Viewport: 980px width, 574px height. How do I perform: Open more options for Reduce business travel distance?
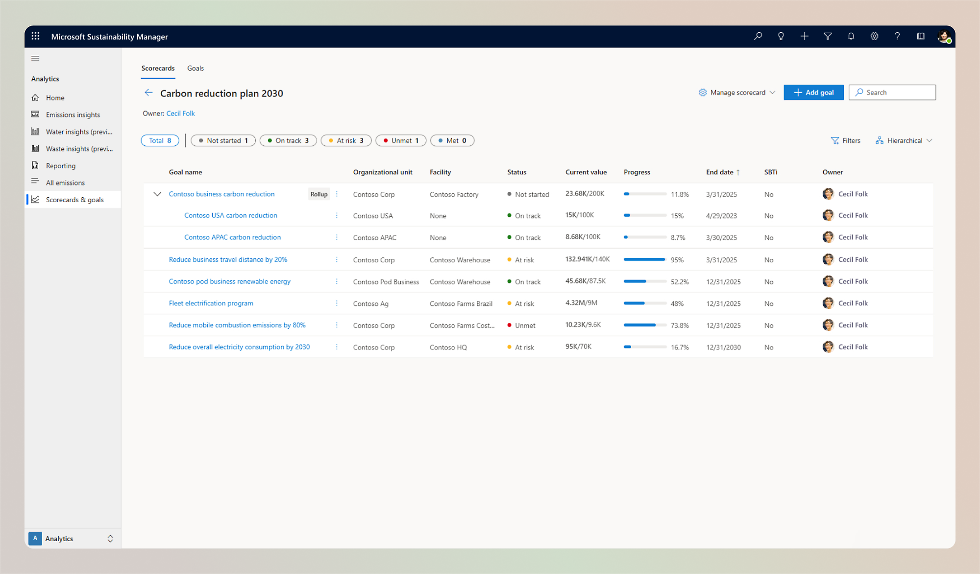(337, 260)
